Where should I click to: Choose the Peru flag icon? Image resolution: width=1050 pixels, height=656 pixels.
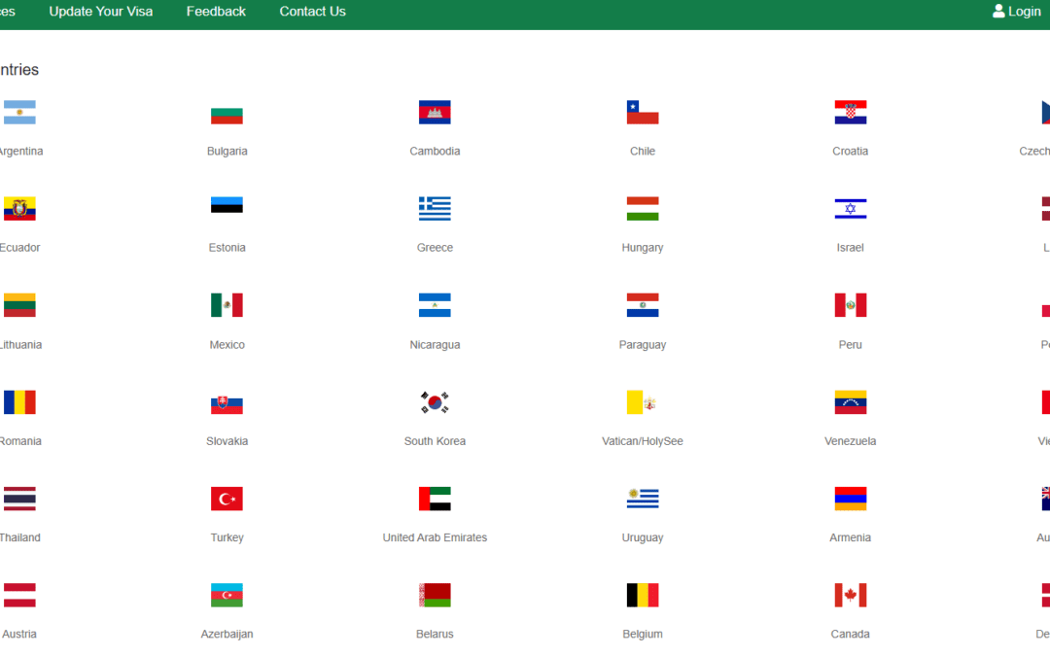[851, 305]
